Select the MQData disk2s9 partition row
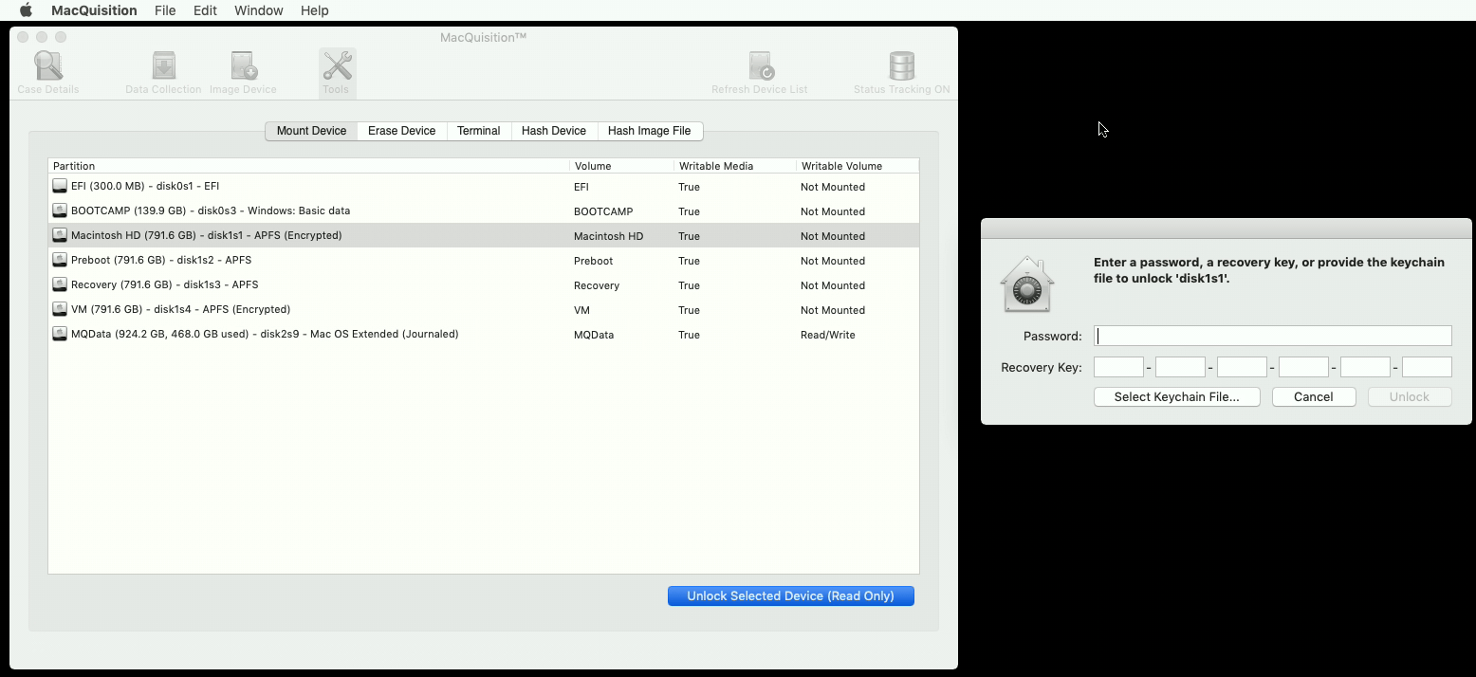Screen dimensions: 1476x677 click(x=483, y=334)
